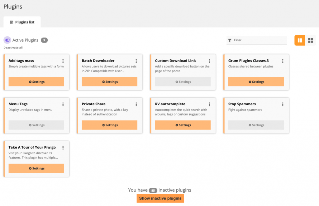319x206 pixels.
Task: Toggle the Active Plugins switch
Action: (7, 40)
